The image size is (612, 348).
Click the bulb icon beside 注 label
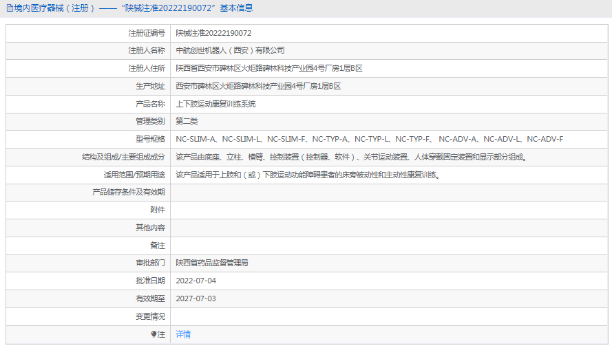[x=154, y=334]
